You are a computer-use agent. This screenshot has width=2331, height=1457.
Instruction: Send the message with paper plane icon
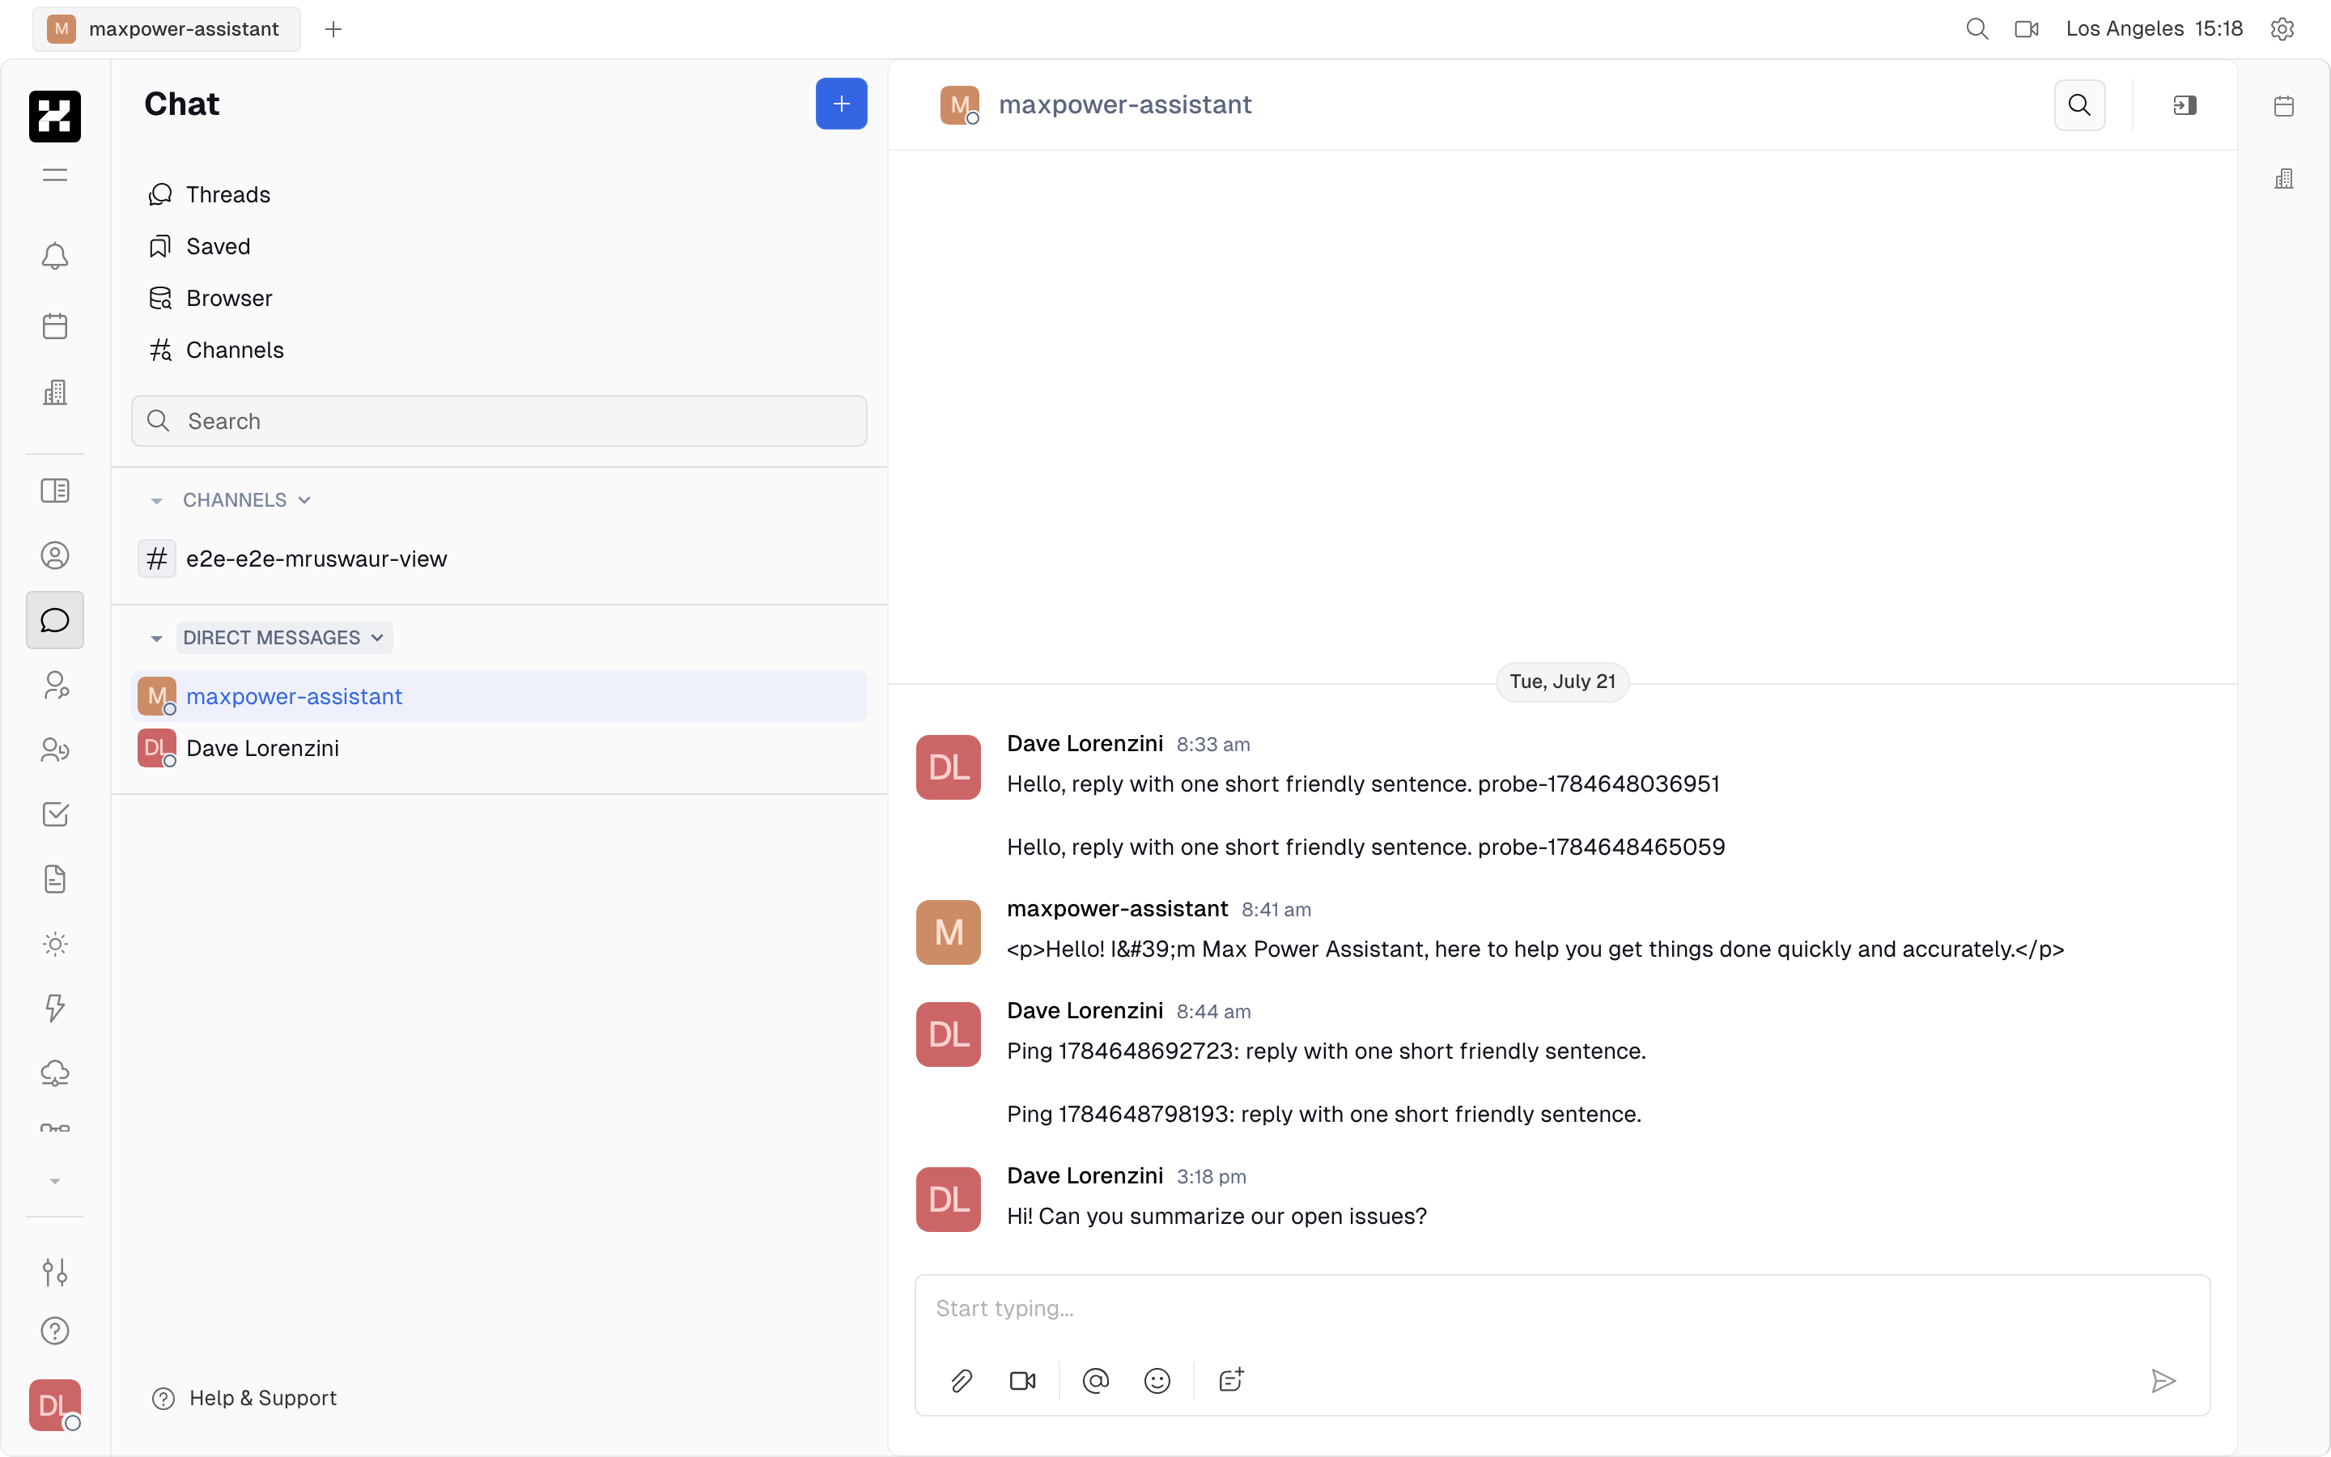[2163, 1381]
